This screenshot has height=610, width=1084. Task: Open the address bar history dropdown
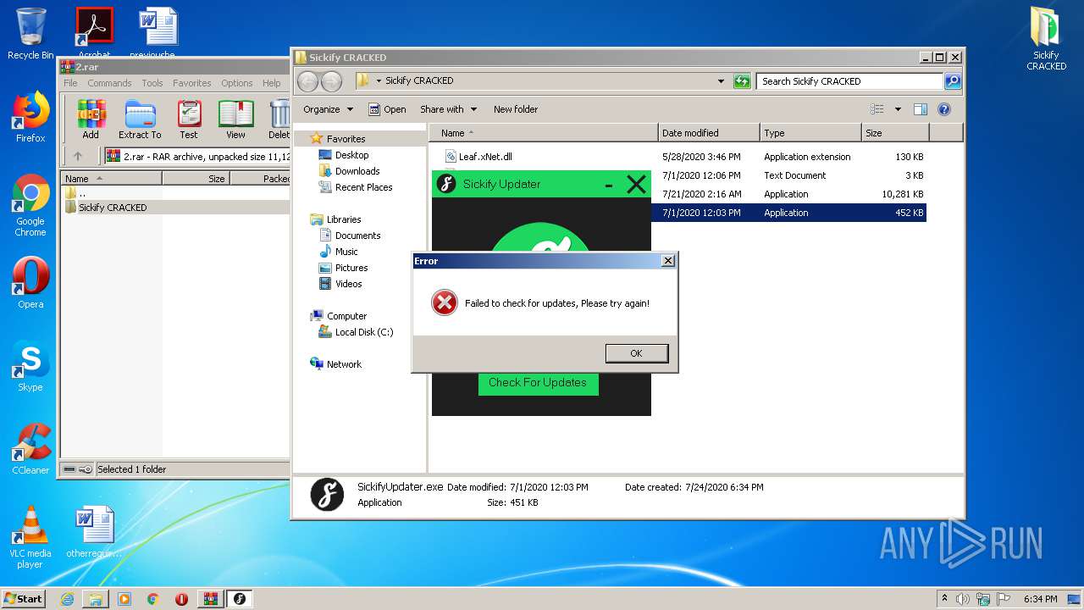coord(721,81)
